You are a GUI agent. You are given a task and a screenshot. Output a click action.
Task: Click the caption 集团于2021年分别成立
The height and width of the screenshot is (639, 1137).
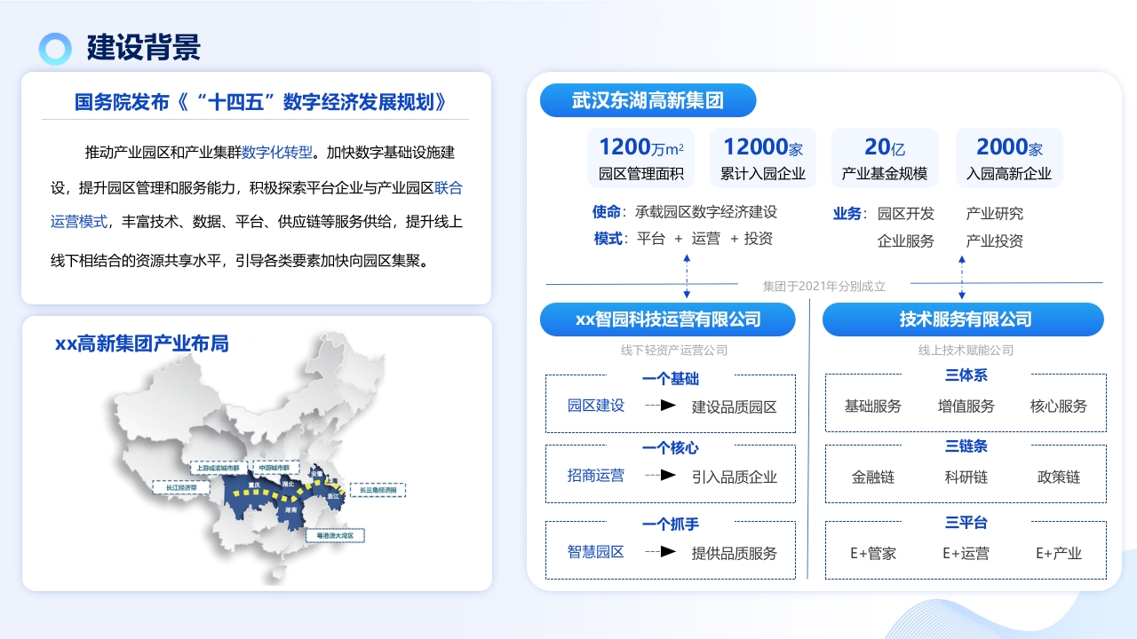click(824, 286)
